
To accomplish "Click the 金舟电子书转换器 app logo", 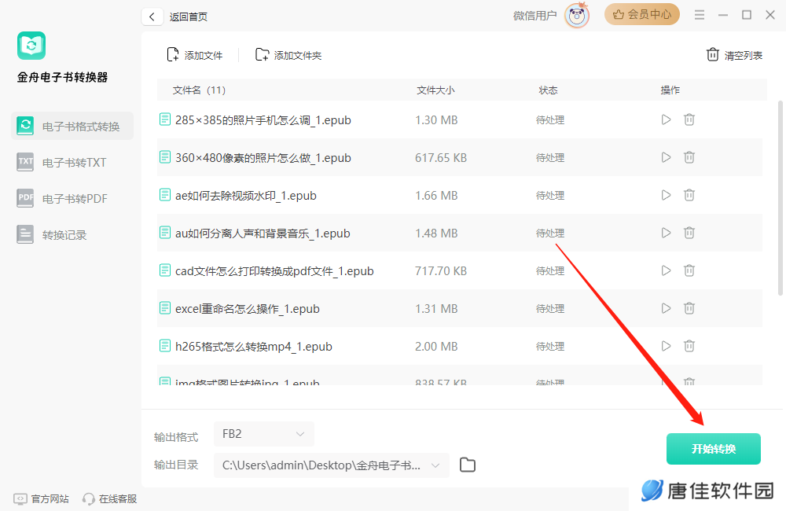I will (31, 46).
